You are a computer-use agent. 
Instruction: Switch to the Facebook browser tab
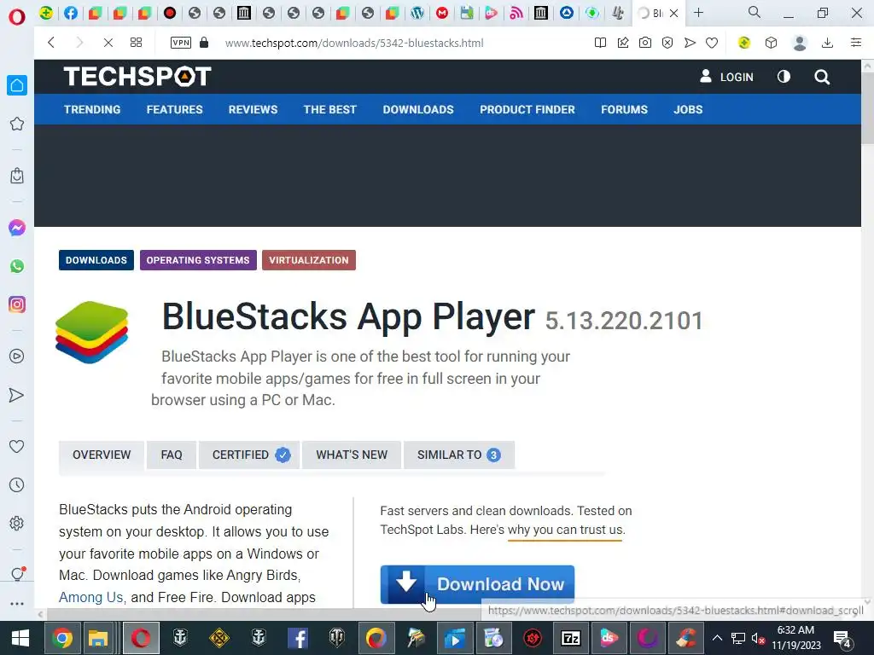71,13
